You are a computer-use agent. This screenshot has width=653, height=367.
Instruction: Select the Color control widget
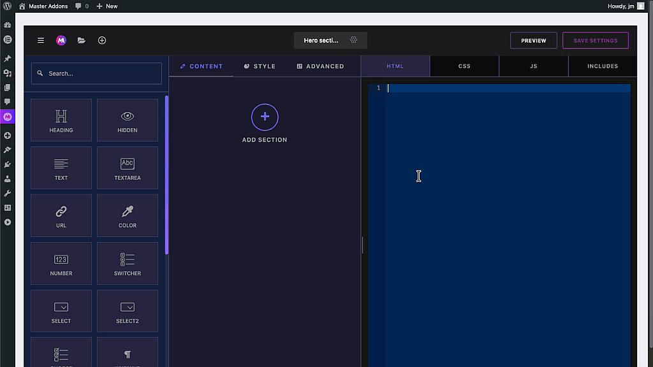[x=128, y=215]
